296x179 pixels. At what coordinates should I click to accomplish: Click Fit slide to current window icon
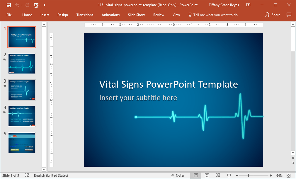click(x=289, y=175)
